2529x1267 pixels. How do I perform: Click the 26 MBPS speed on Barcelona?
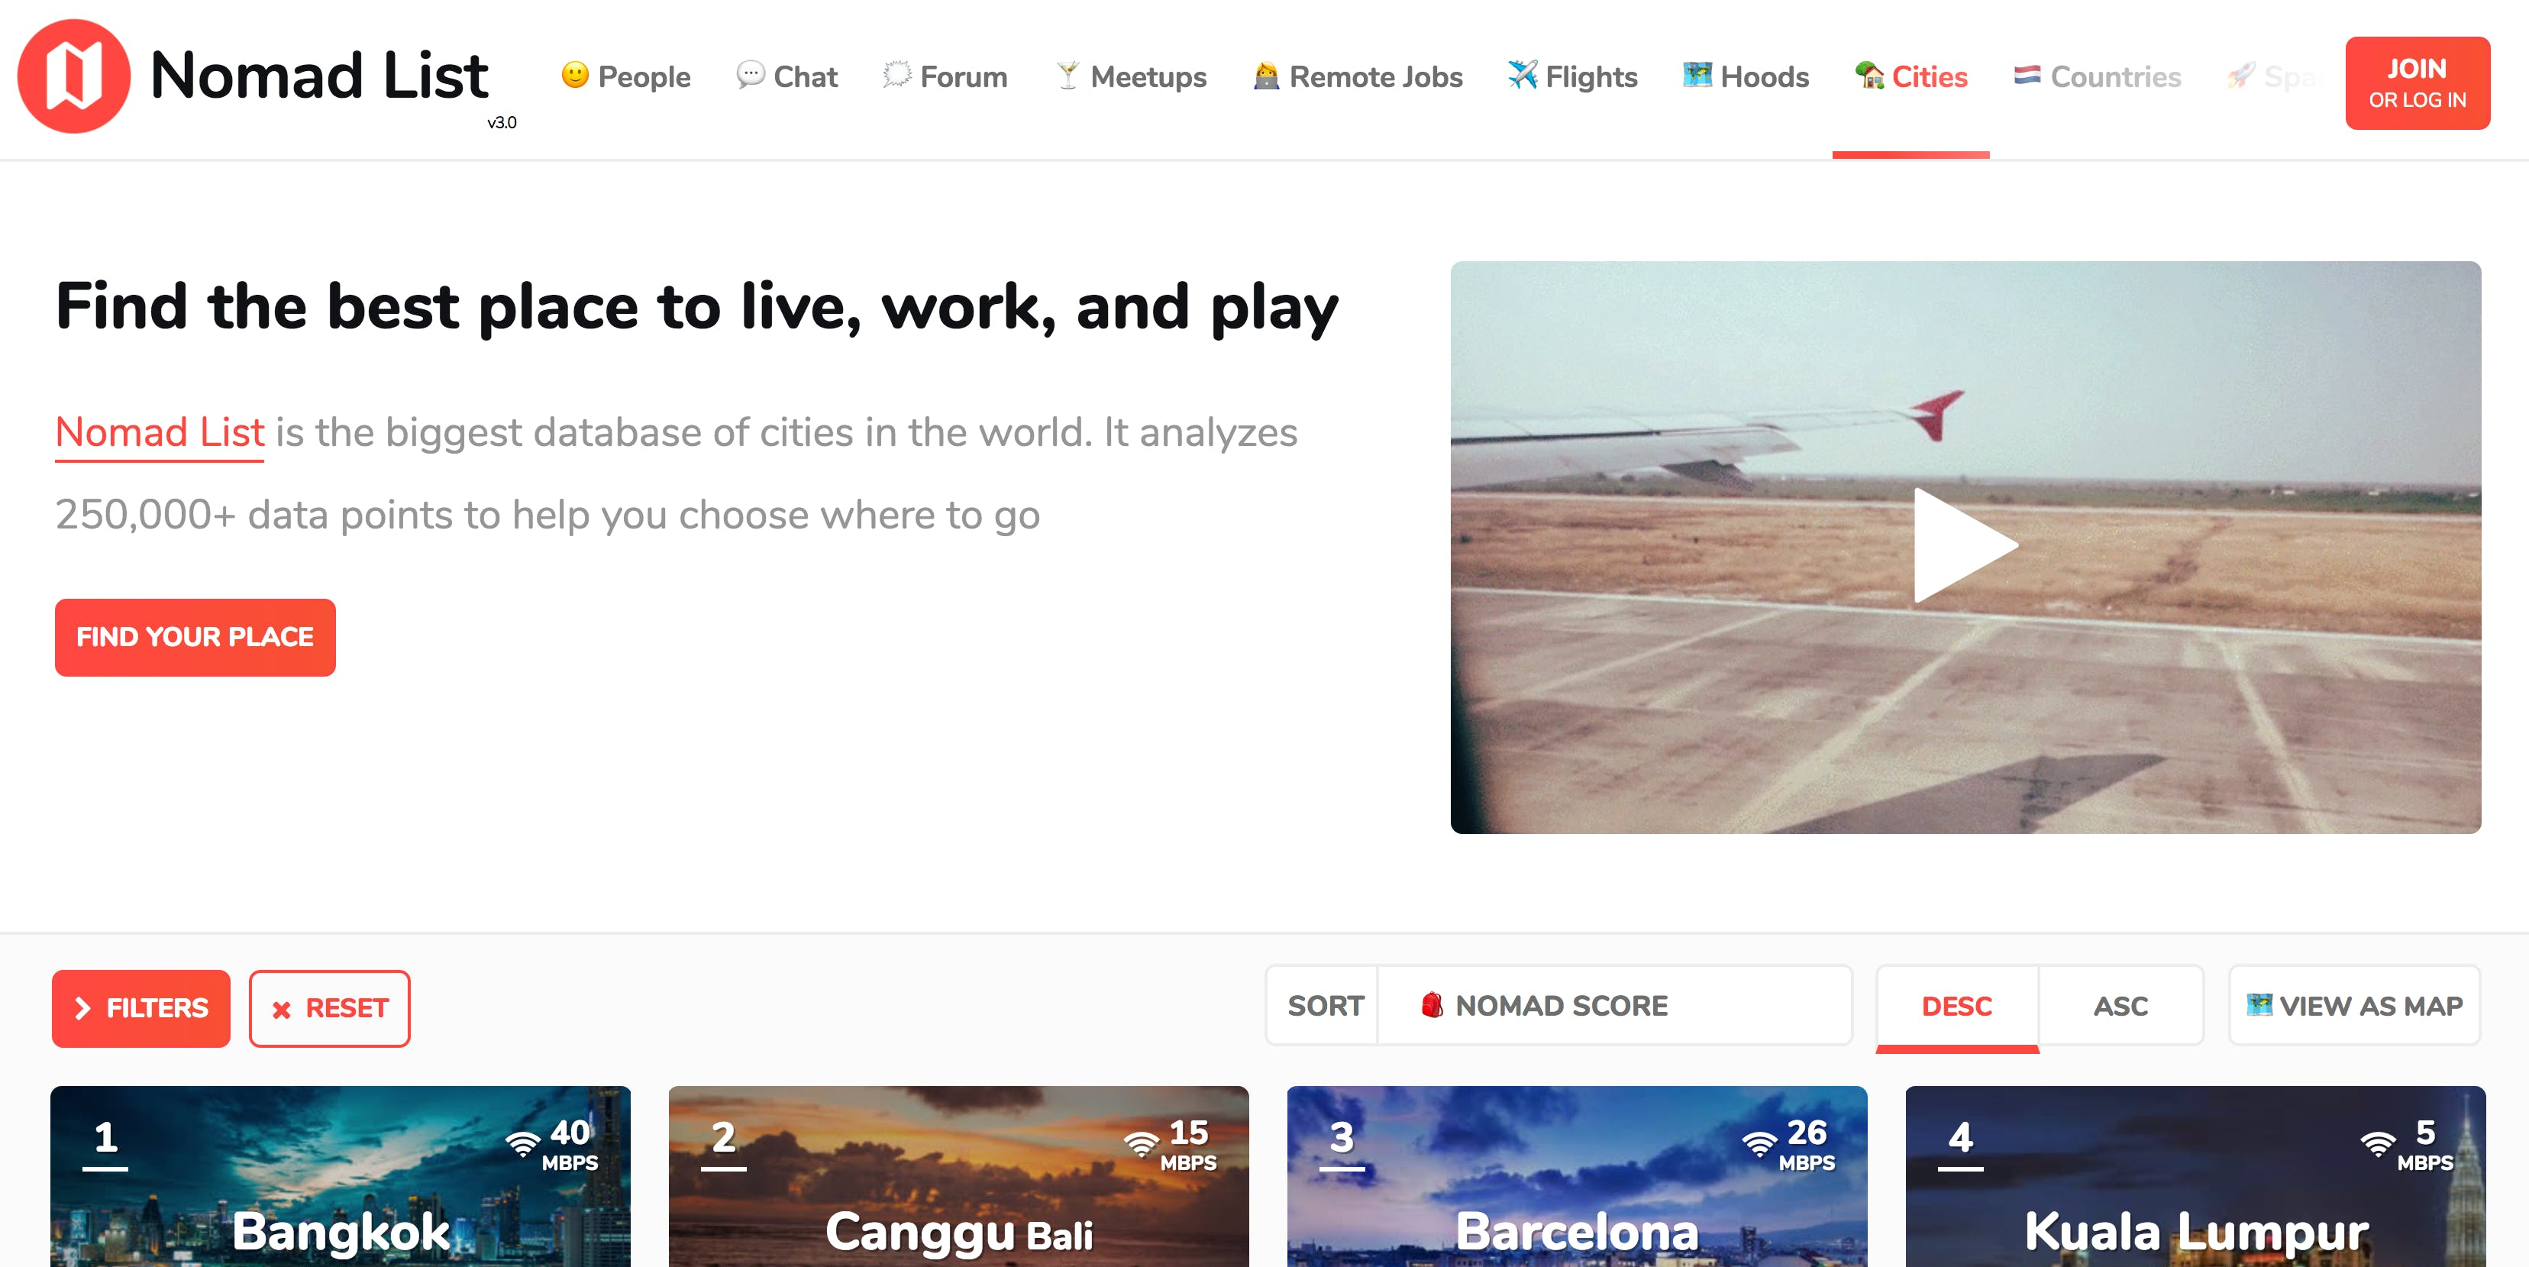(x=1807, y=1146)
